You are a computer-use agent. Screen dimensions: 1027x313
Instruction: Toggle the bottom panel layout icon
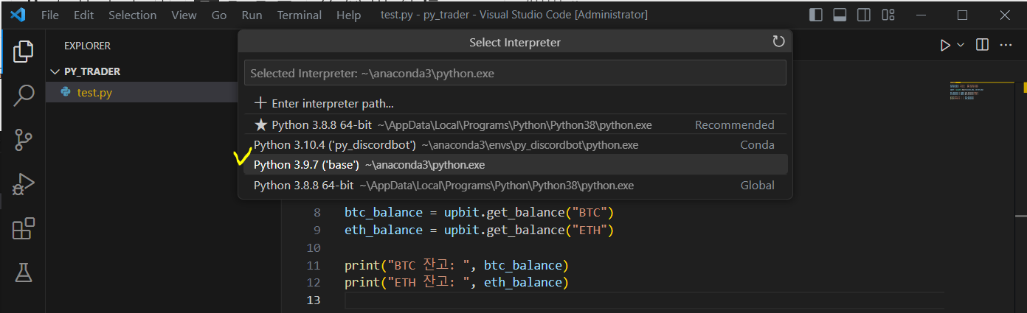(x=840, y=15)
